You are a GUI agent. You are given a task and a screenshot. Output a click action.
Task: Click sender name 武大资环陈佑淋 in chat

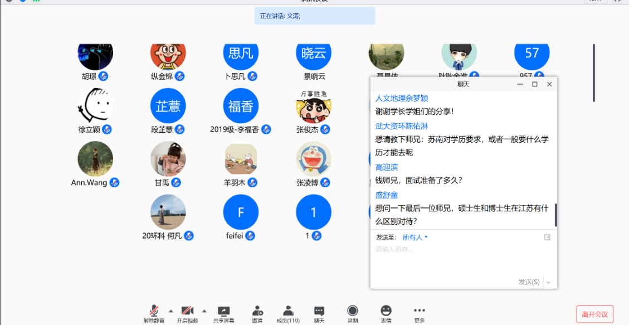click(401, 126)
